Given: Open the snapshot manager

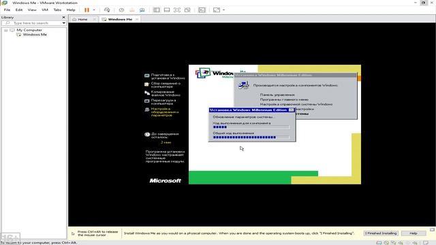Looking at the screenshot, I should point(142,10).
